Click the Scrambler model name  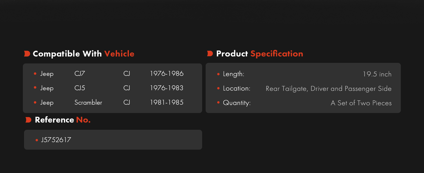(88, 102)
